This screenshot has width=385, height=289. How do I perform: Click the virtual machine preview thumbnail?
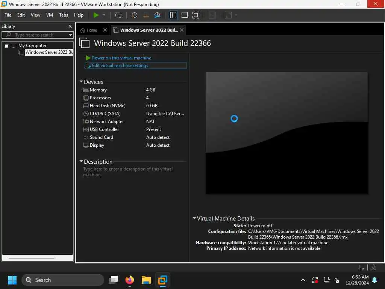(x=286, y=133)
